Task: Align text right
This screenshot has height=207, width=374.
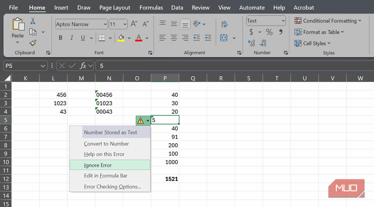Action: tap(185, 38)
